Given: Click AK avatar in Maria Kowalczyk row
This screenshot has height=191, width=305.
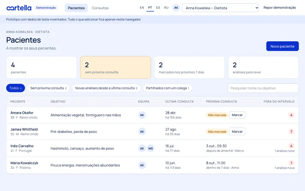Looking at the screenshot, I should click(142, 165).
